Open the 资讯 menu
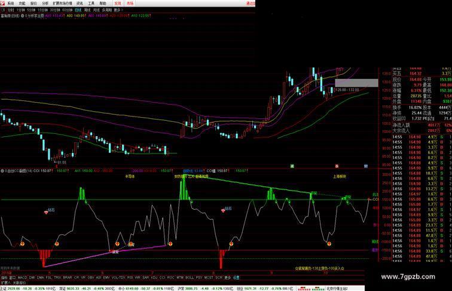The height and width of the screenshot is (291, 452). 80,4
